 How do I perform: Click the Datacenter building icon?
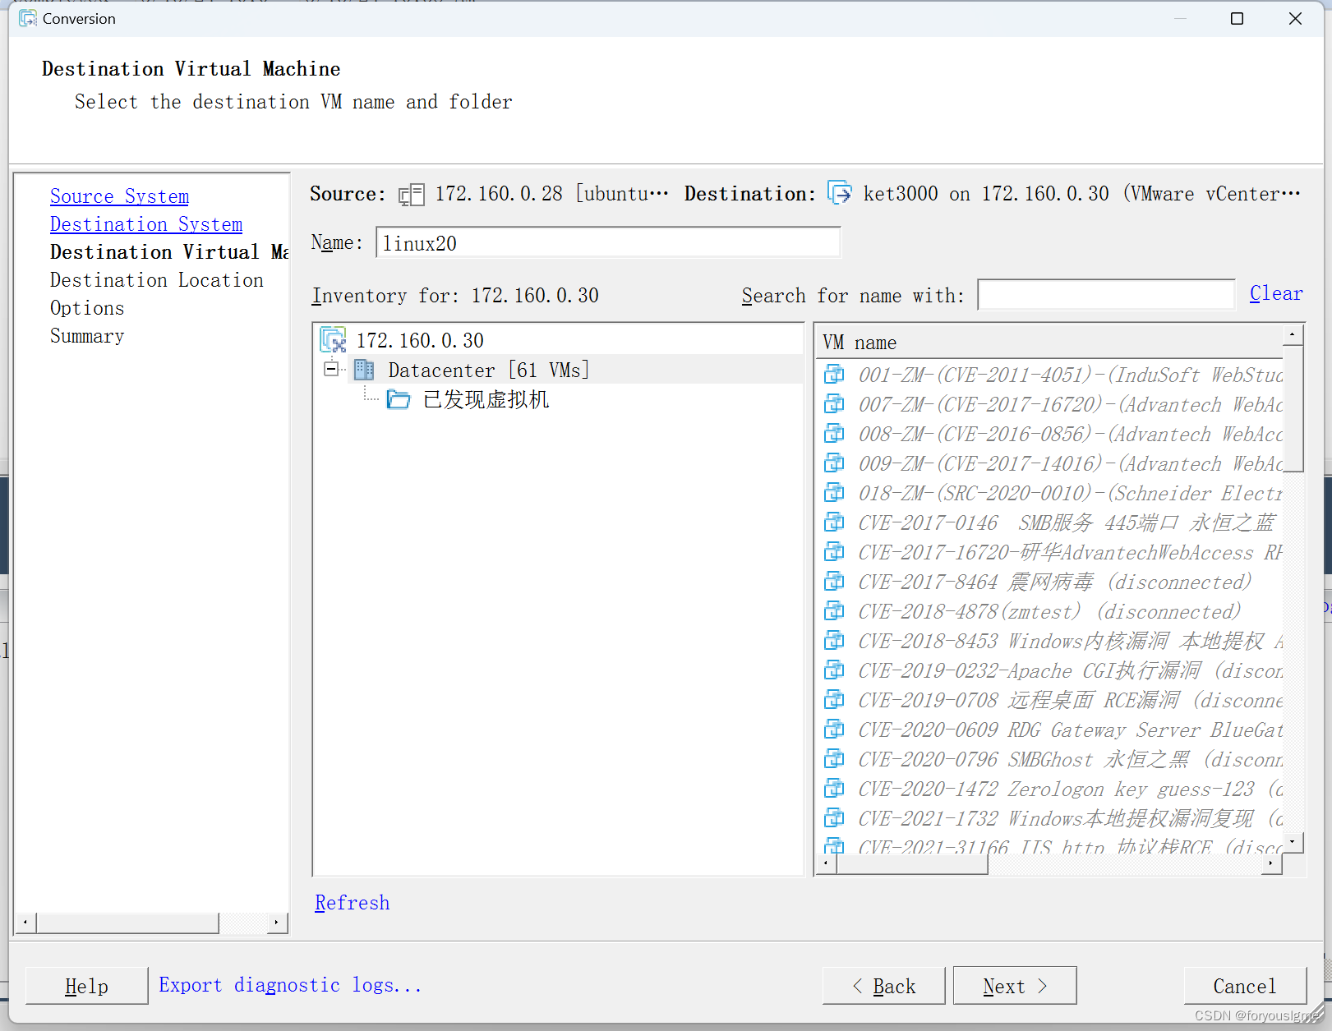[x=364, y=370]
